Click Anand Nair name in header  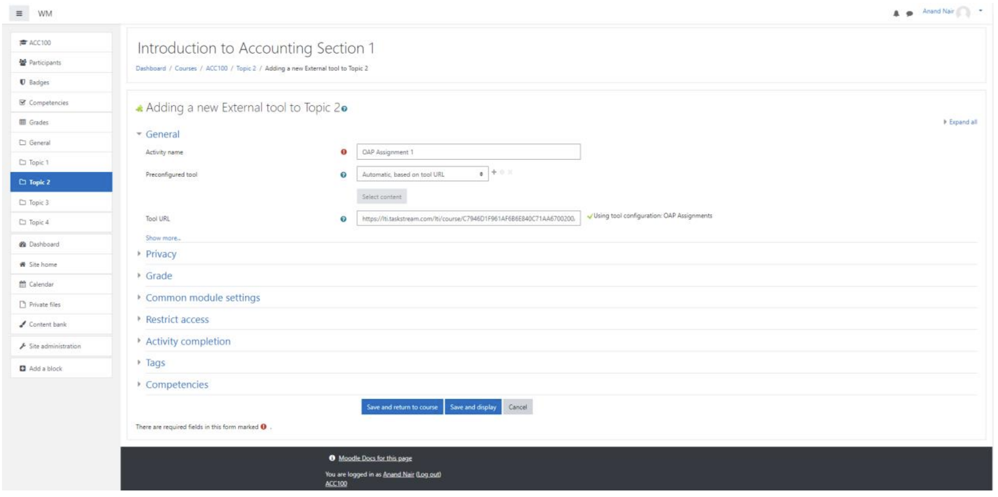[x=938, y=11]
